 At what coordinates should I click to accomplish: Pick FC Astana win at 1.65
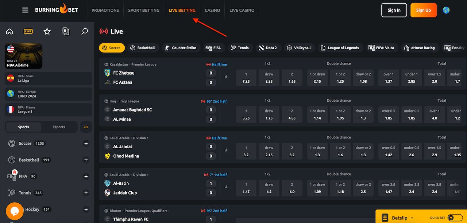click(292, 78)
